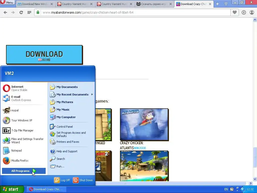The height and width of the screenshot is (193, 257).
Task: Click CRAZY CHICKEN: ATLANTIS title link
Action: pos(132,146)
